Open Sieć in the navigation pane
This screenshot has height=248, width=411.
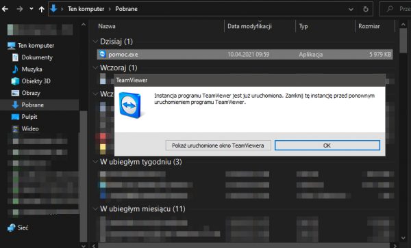23,228
